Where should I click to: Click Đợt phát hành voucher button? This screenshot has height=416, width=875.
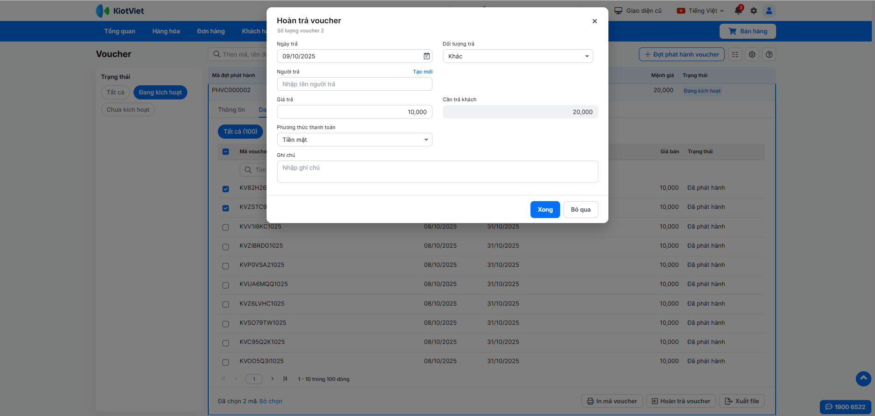coord(682,54)
